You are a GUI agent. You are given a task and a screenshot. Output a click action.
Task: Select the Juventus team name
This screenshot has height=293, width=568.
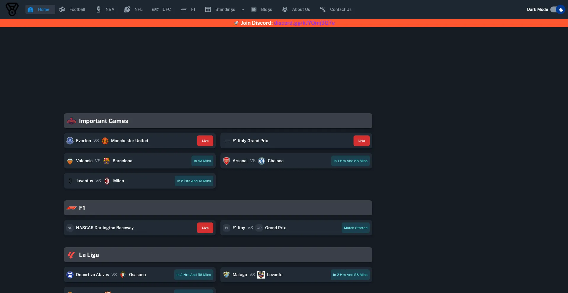tap(85, 181)
